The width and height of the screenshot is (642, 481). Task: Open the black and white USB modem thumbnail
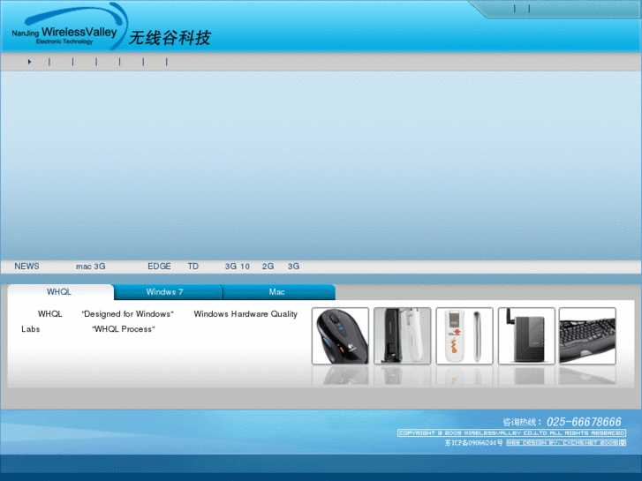point(402,336)
